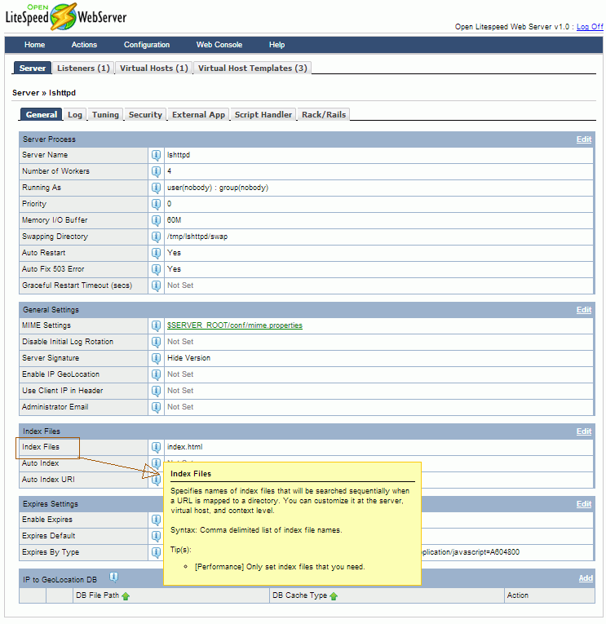Edit the Index Files section
The image size is (606, 624).
pos(584,431)
